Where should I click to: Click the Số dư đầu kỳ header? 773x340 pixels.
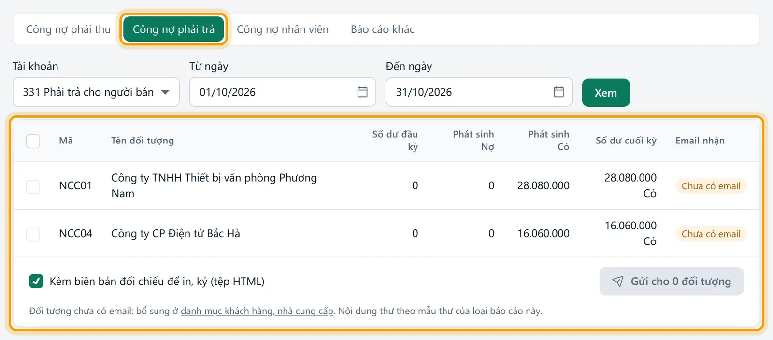(395, 141)
